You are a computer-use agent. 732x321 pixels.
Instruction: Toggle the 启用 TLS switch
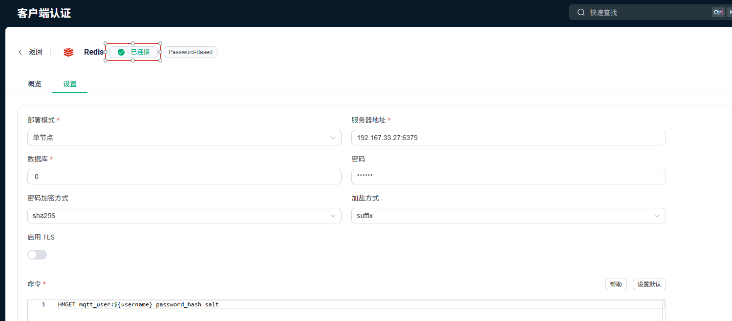pyautogui.click(x=37, y=255)
